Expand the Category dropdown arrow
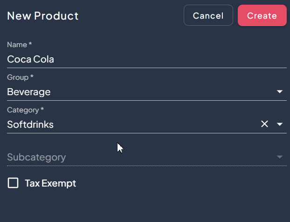This screenshot has width=290, height=222. (x=280, y=124)
